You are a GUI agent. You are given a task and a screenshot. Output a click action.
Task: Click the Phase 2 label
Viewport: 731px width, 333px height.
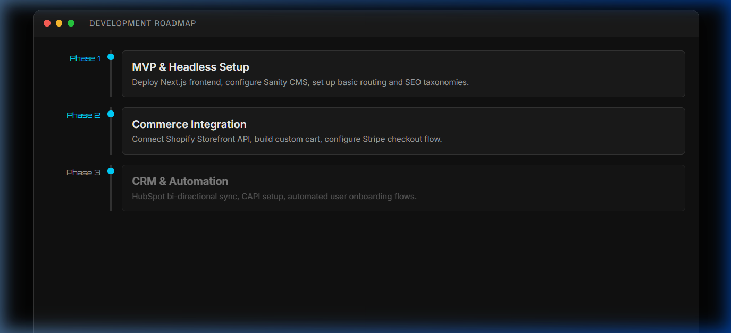tap(83, 115)
